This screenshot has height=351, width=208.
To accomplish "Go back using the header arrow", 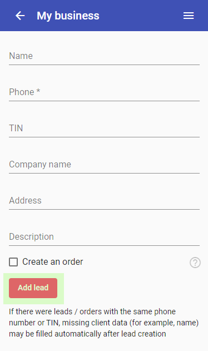I will (20, 16).
